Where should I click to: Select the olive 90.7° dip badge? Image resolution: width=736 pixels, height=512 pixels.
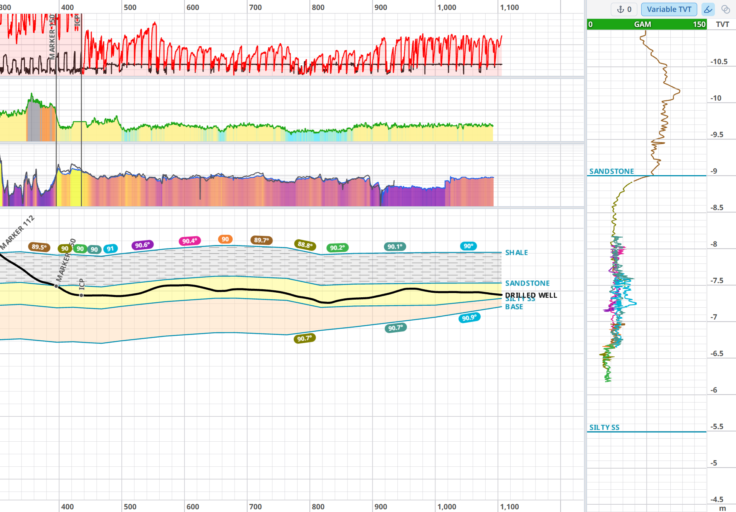point(304,338)
